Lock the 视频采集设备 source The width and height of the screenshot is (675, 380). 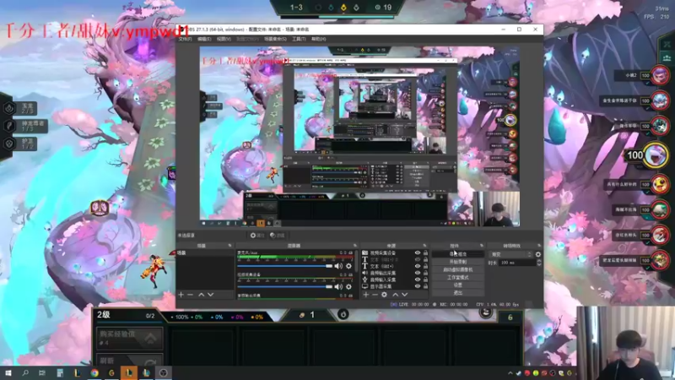pyautogui.click(x=425, y=253)
